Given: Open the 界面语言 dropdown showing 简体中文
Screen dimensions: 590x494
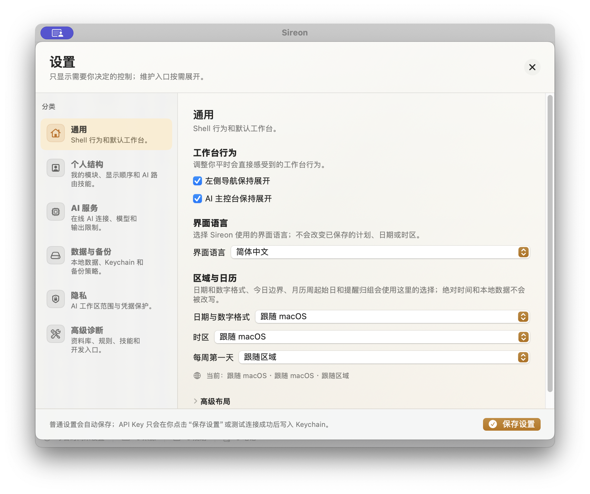Looking at the screenshot, I should (380, 252).
